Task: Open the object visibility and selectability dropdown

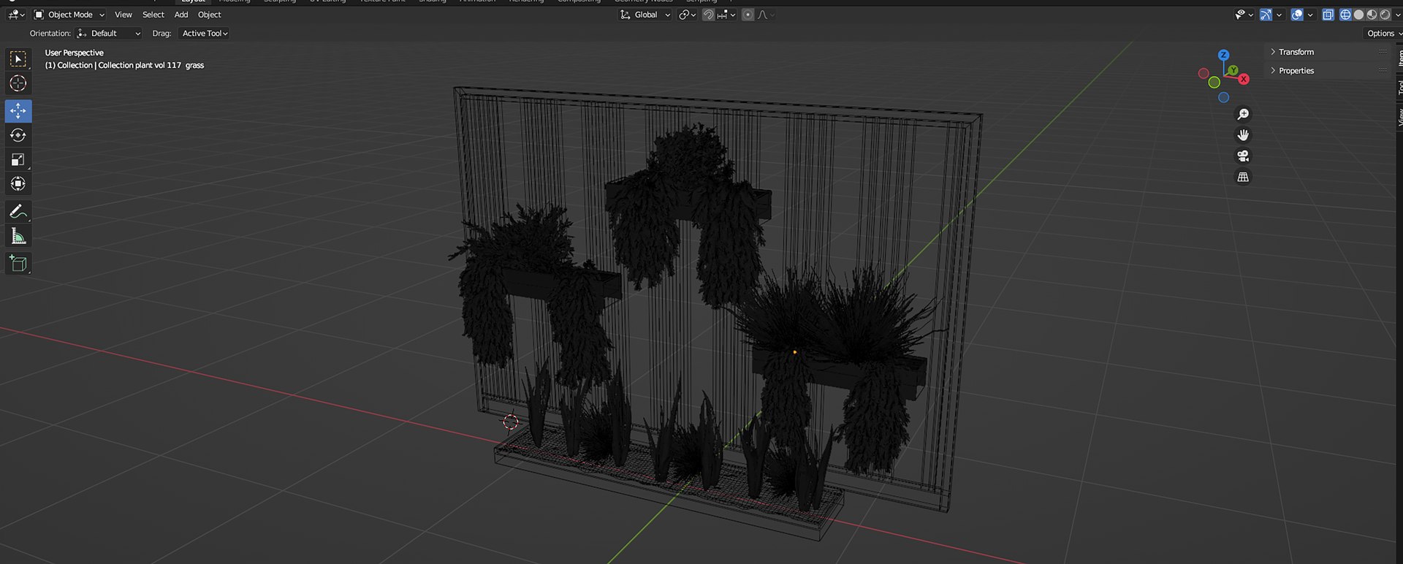Action: 1244,15
